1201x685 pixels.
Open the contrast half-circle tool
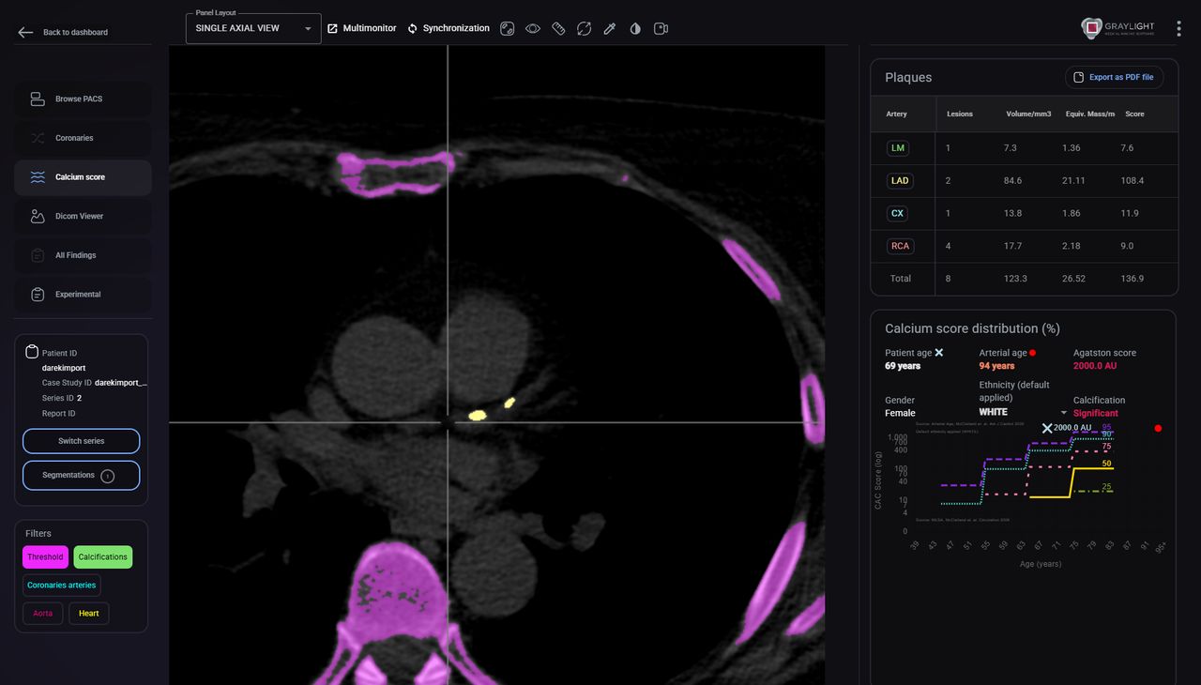pos(635,28)
